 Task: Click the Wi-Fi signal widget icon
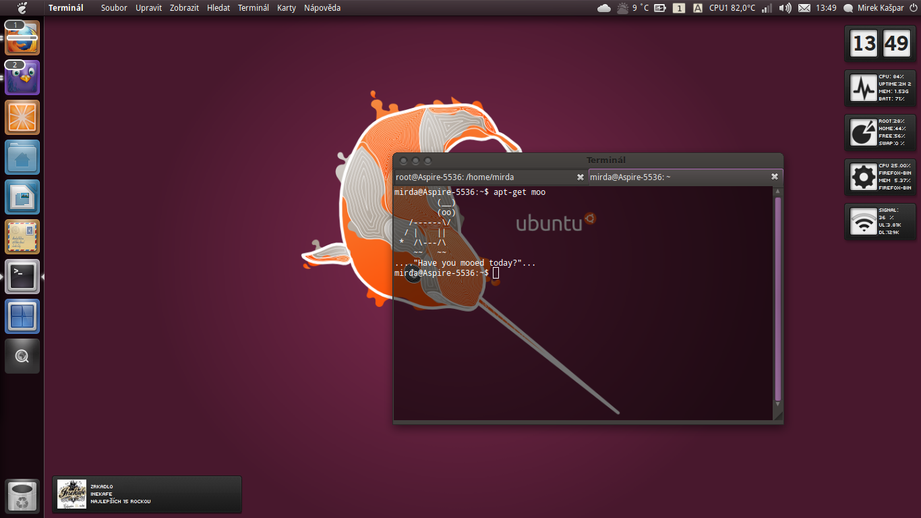pyautogui.click(x=863, y=222)
